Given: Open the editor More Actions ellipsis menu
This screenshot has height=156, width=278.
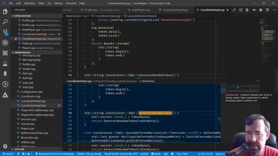Looking at the screenshot, I should pyautogui.click(x=274, y=10).
